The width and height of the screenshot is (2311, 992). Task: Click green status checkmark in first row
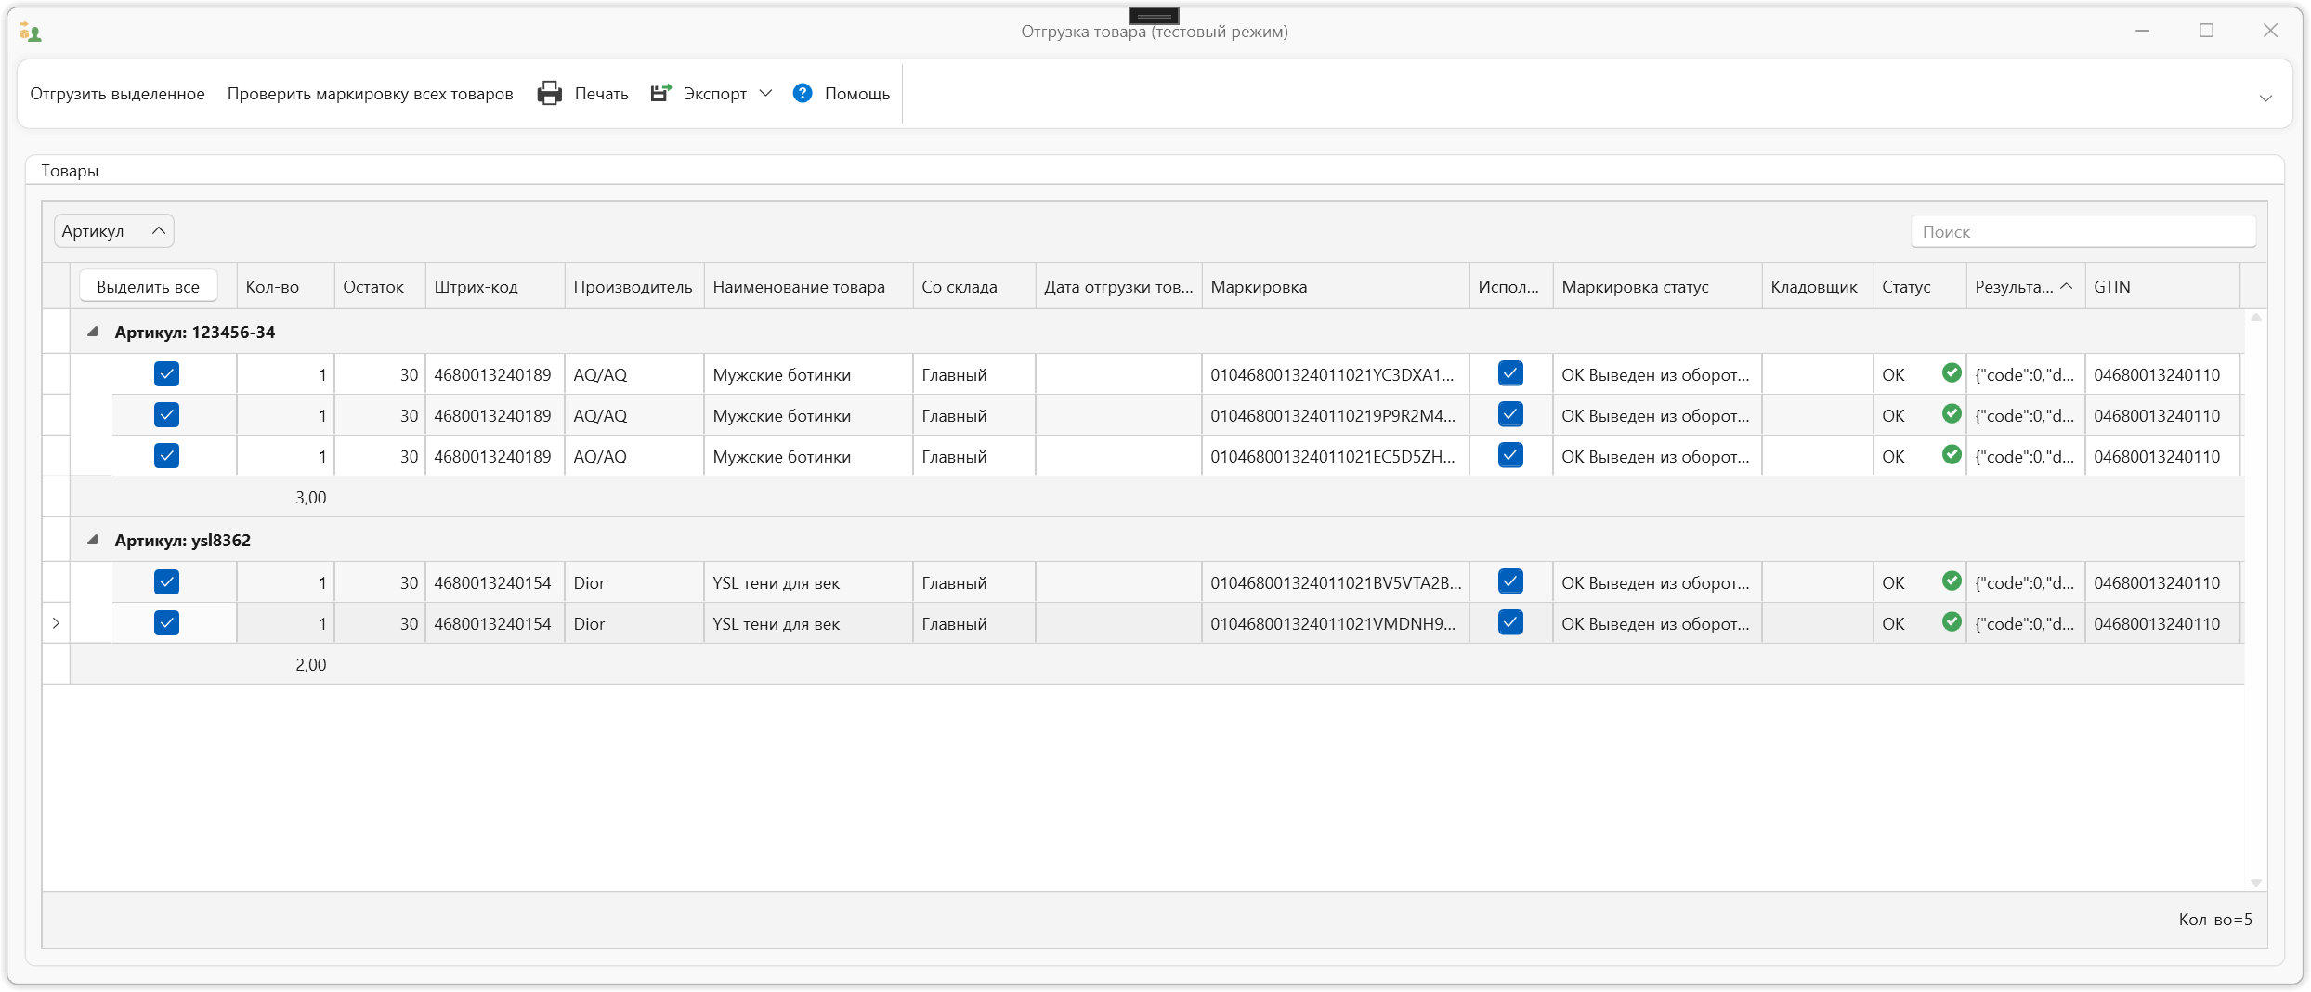pos(1952,373)
